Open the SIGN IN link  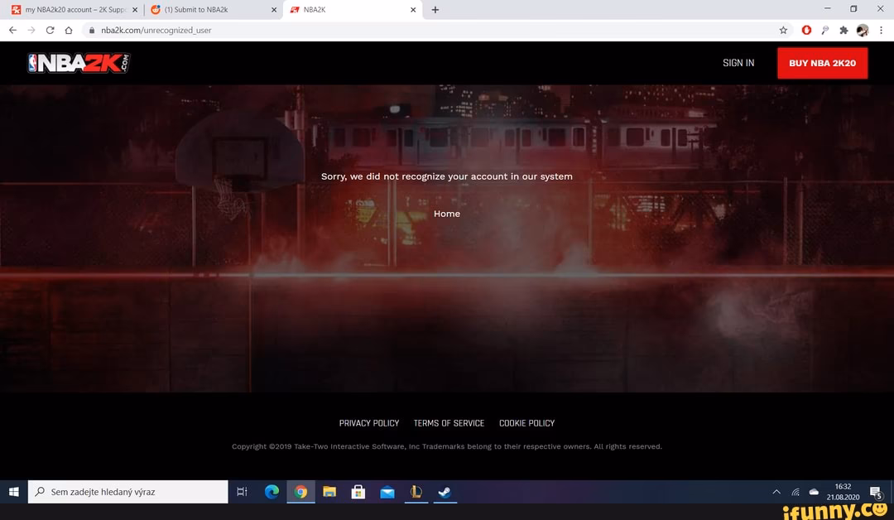(x=738, y=63)
